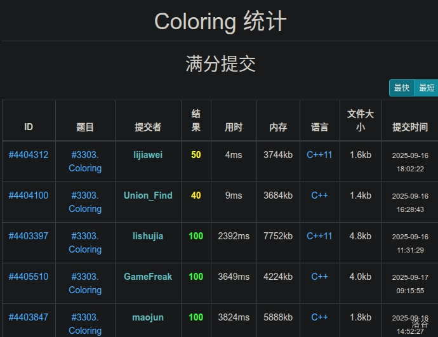Click the 最快 (fastest) sort button
Viewport: 438px width, 337px height.
[401, 88]
